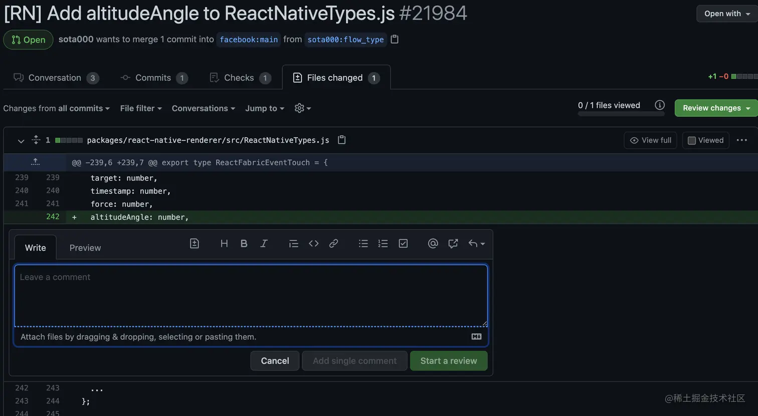
Task: Open the facebook:main base branch link
Action: click(249, 40)
